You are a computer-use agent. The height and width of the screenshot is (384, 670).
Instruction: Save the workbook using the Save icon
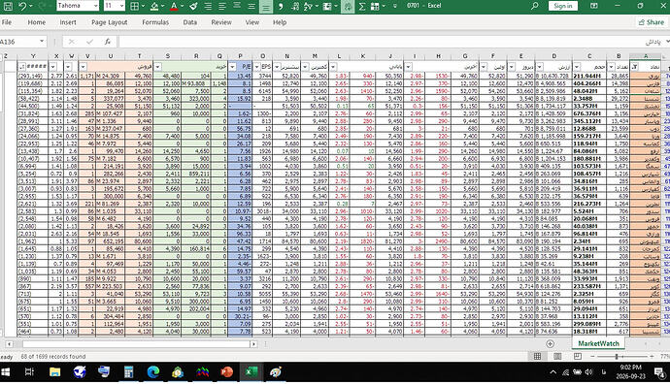point(8,6)
